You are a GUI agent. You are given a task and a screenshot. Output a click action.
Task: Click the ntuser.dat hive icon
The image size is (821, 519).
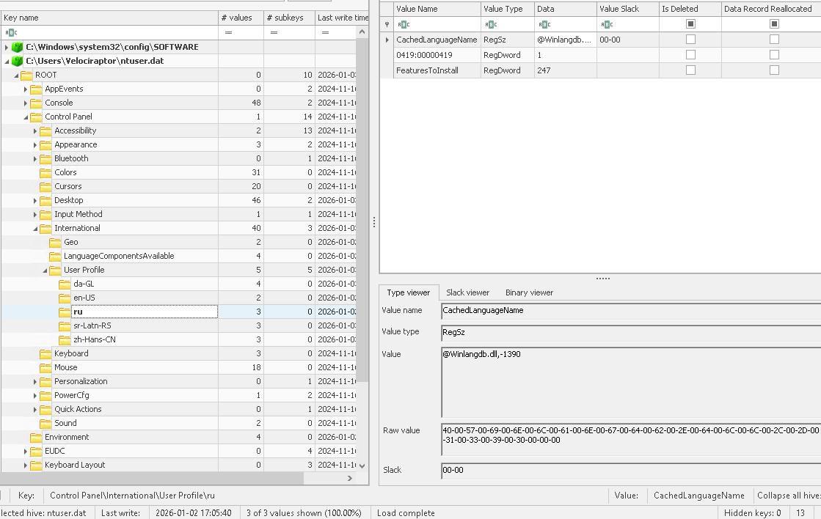[x=15, y=60]
